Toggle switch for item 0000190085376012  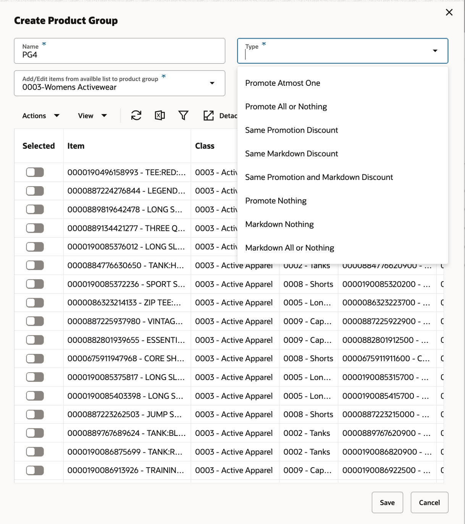(35, 247)
